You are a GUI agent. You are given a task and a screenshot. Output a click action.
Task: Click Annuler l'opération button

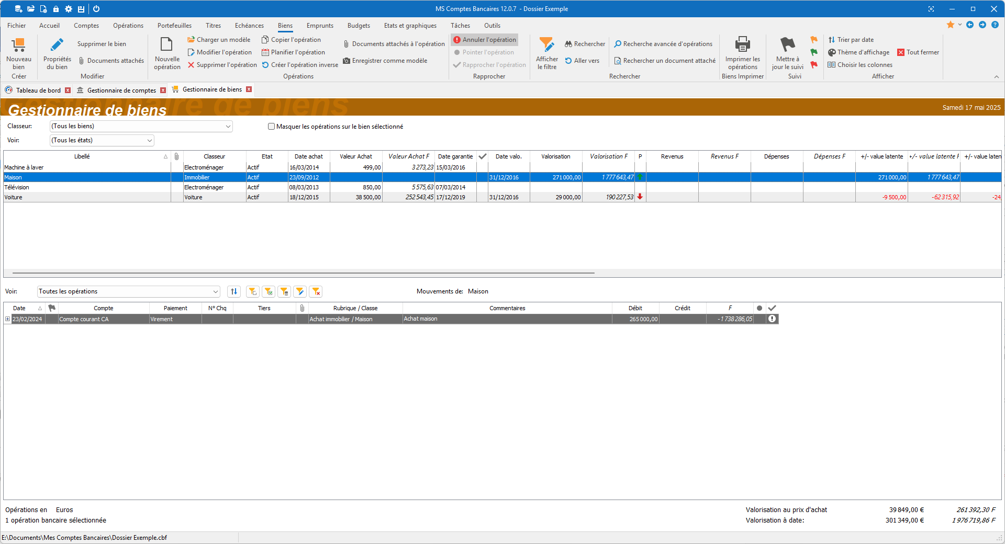tap(485, 40)
